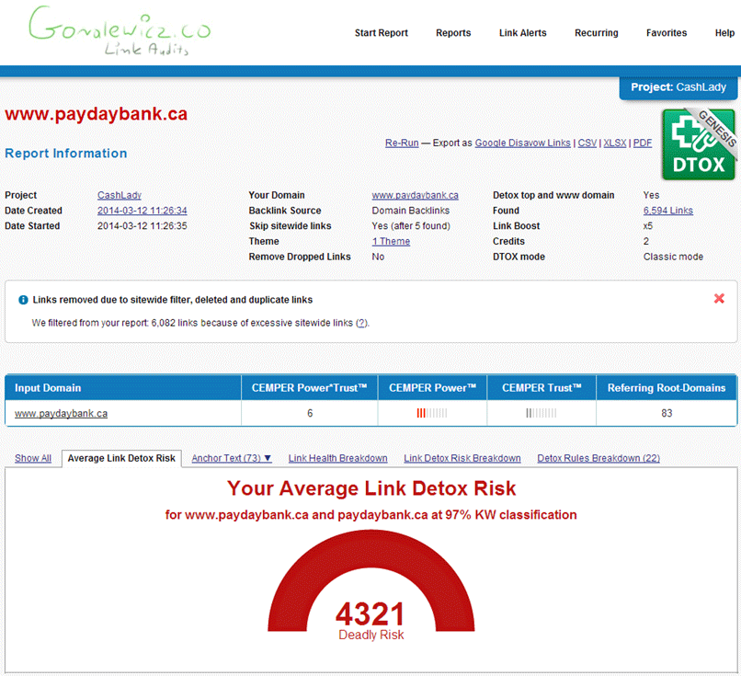Click the Yes (after 5 found) value
Screen dimensions: 741x676
coord(411,226)
